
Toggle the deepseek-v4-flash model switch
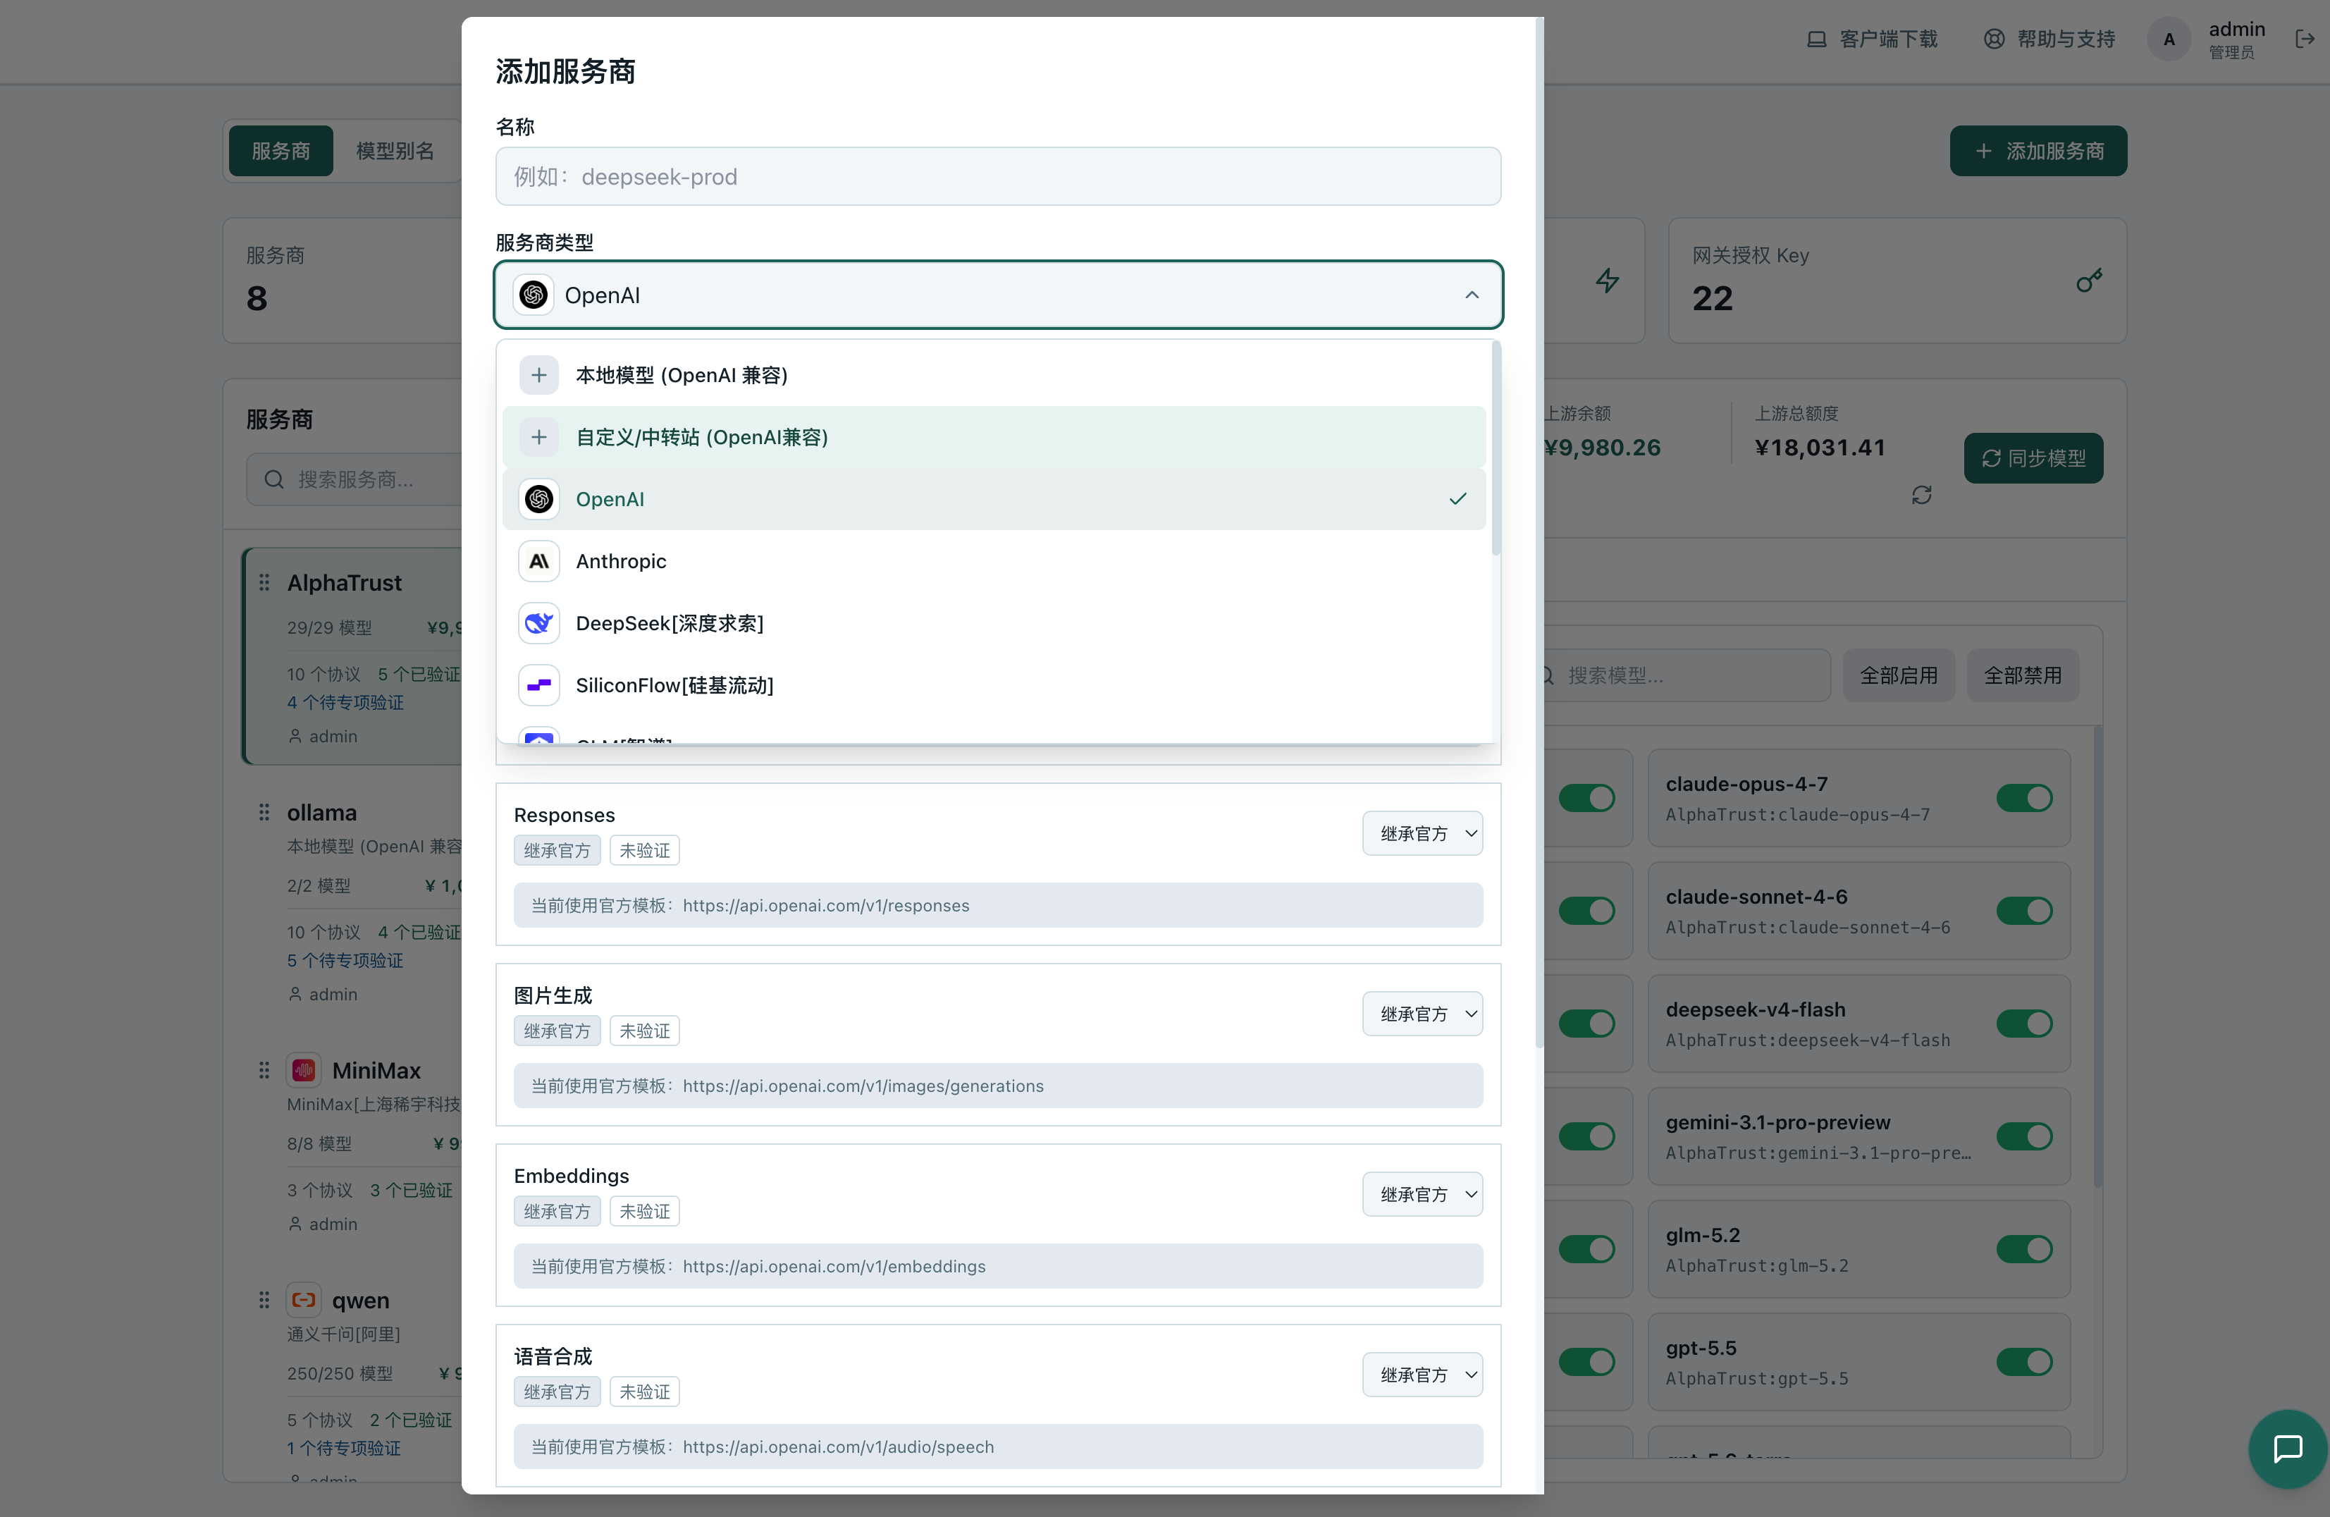[x=2025, y=1024]
